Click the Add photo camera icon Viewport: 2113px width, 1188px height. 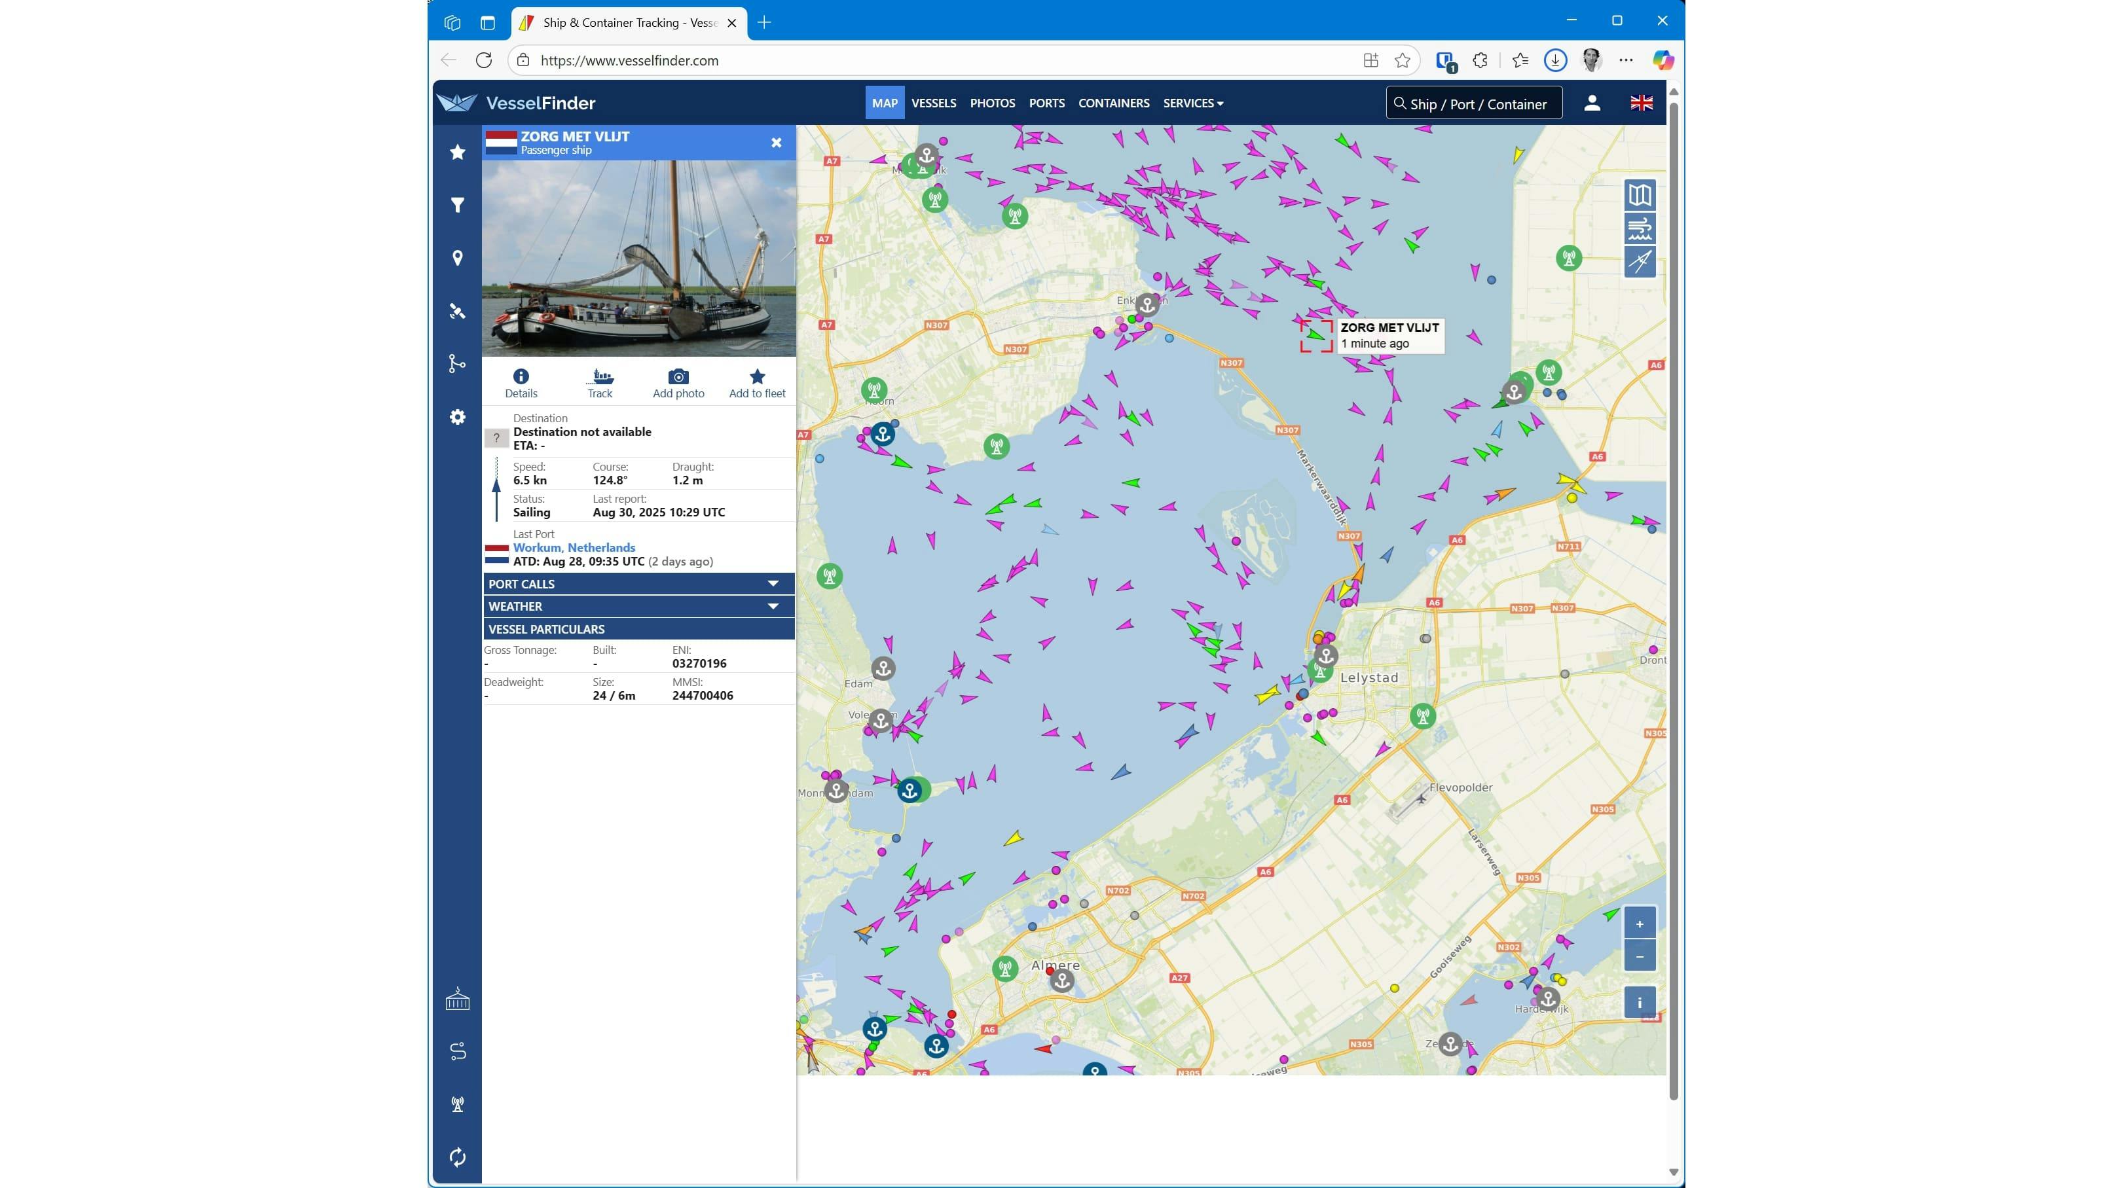[x=678, y=383]
